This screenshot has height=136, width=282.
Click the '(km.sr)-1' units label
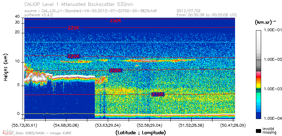(265, 23)
